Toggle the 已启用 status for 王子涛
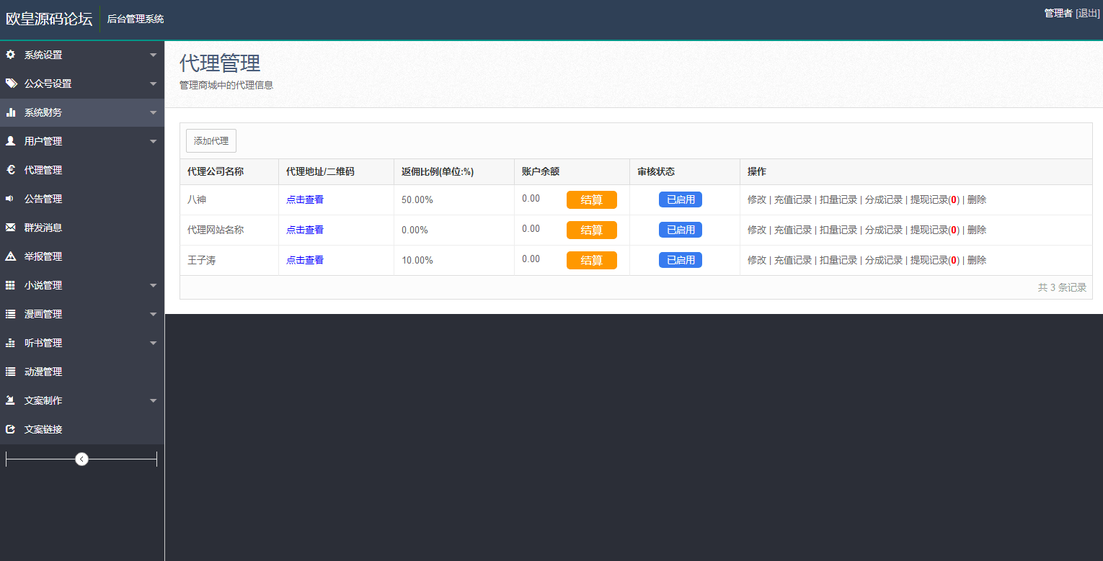This screenshot has width=1103, height=561. (680, 260)
